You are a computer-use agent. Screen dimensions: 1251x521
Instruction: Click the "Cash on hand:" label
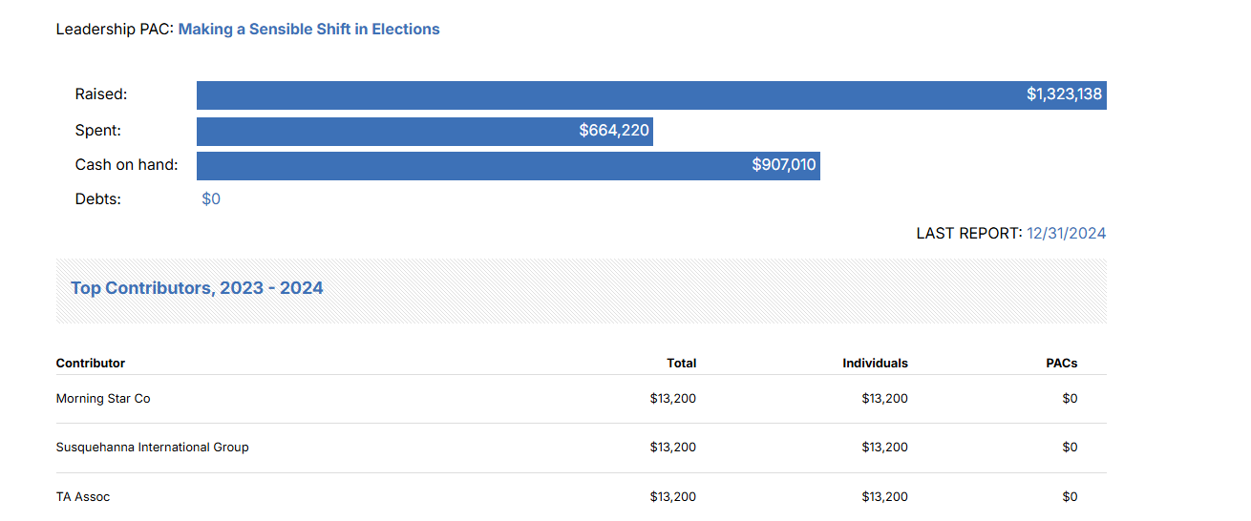click(126, 165)
